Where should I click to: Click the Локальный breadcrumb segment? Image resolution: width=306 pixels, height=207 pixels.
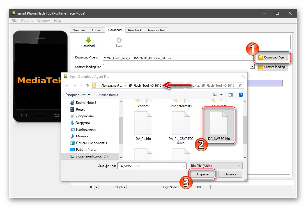coord(112,86)
